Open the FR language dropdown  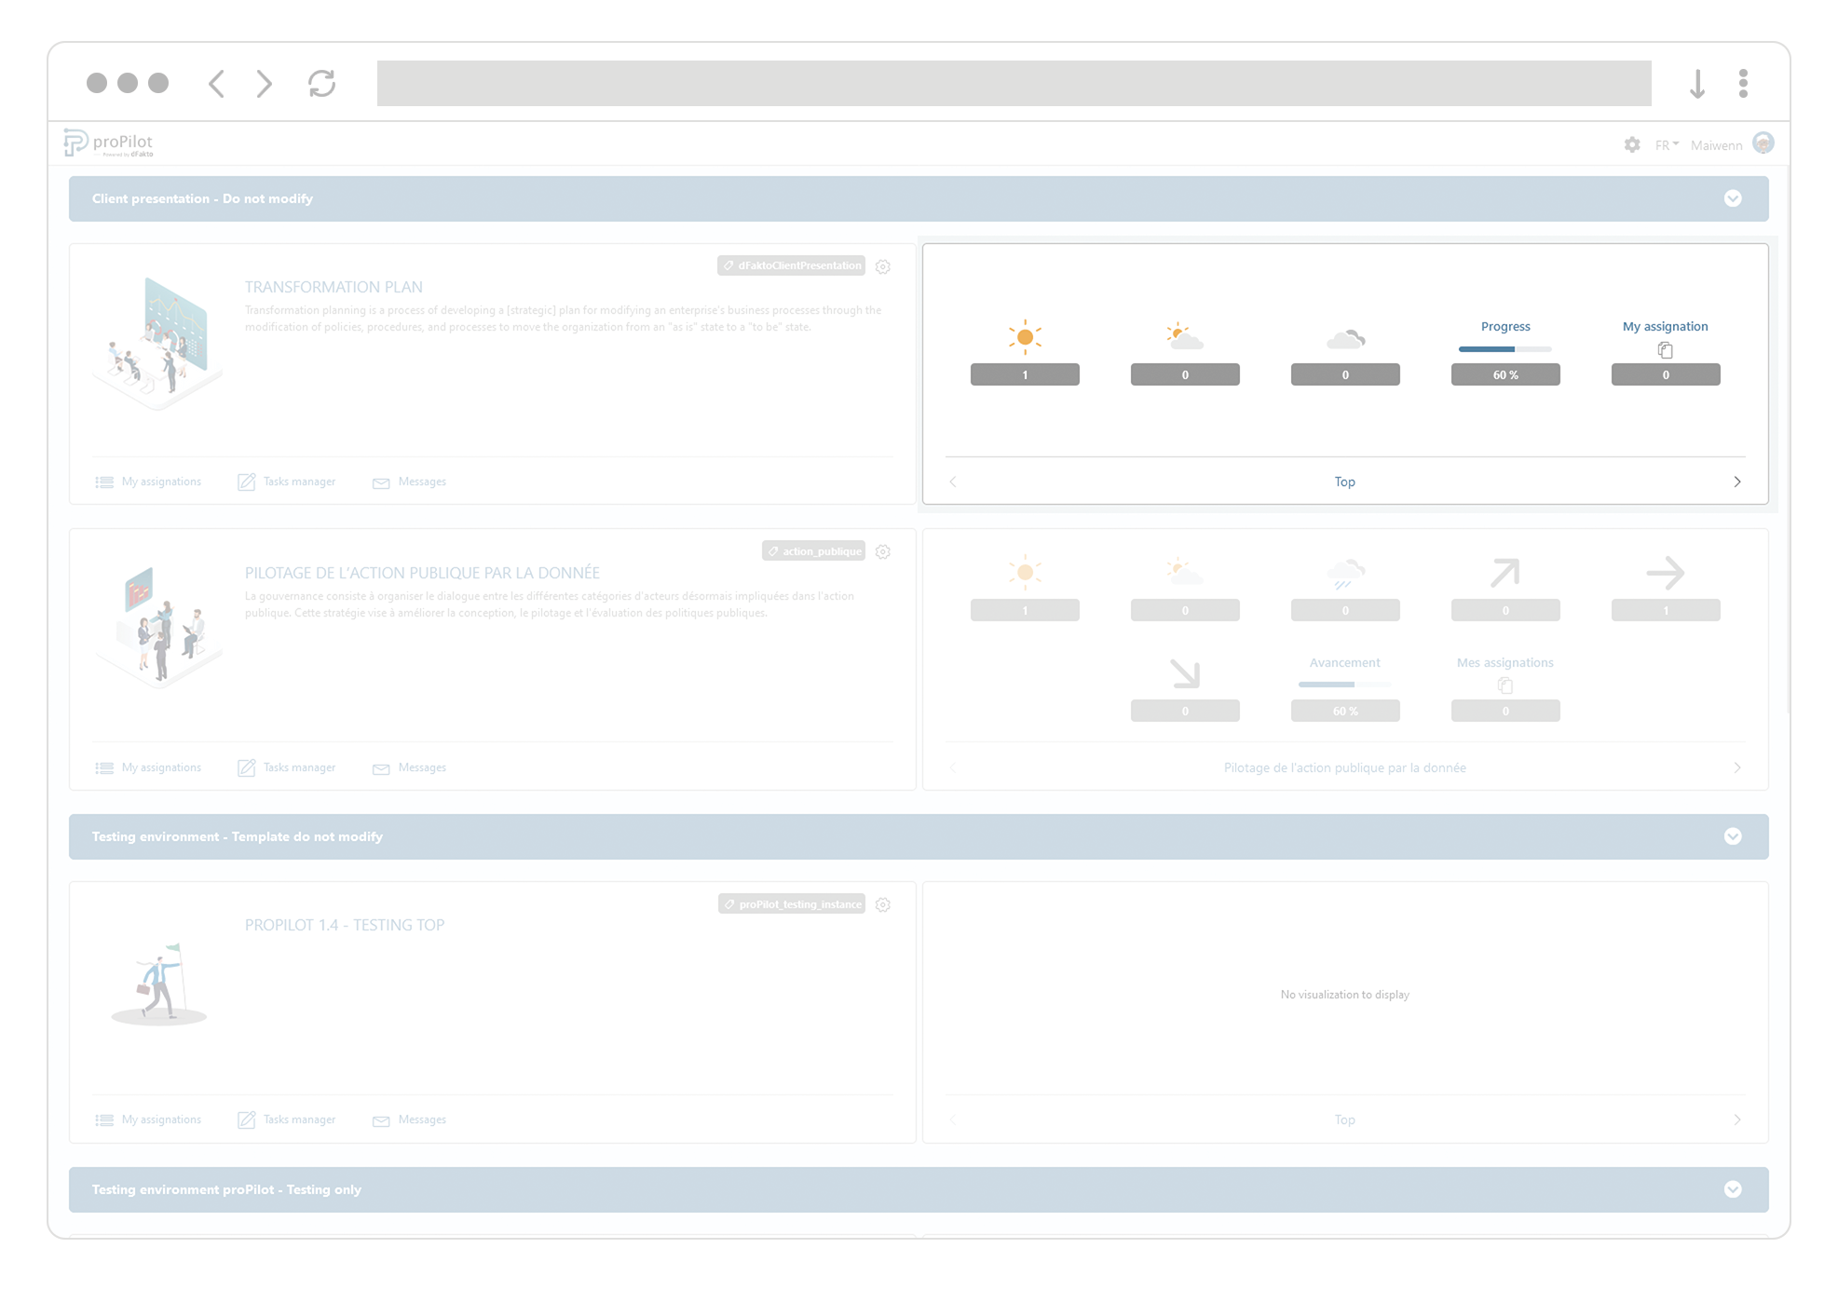1667,144
